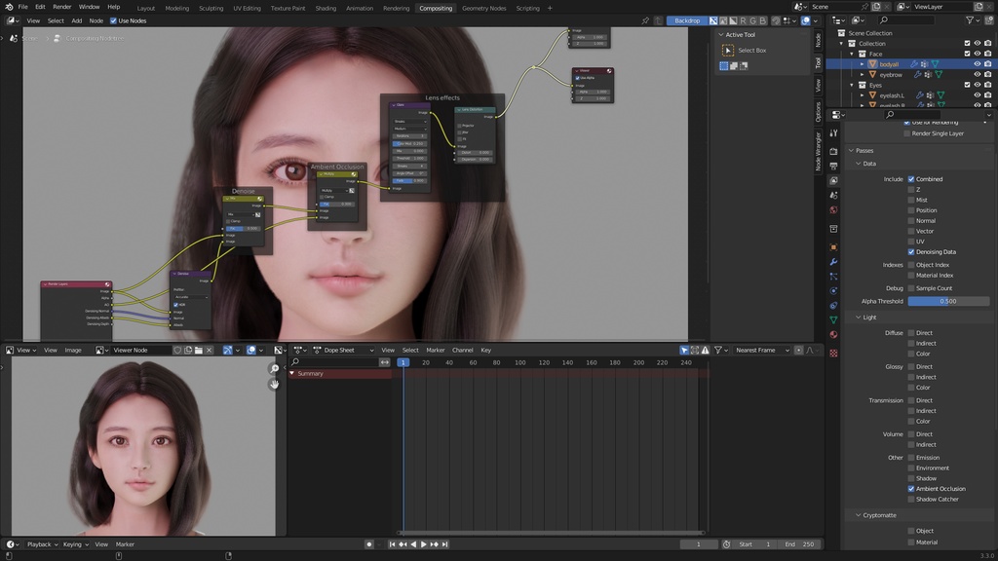
Task: Adjust the Alpha Threshold slider
Action: point(948,301)
